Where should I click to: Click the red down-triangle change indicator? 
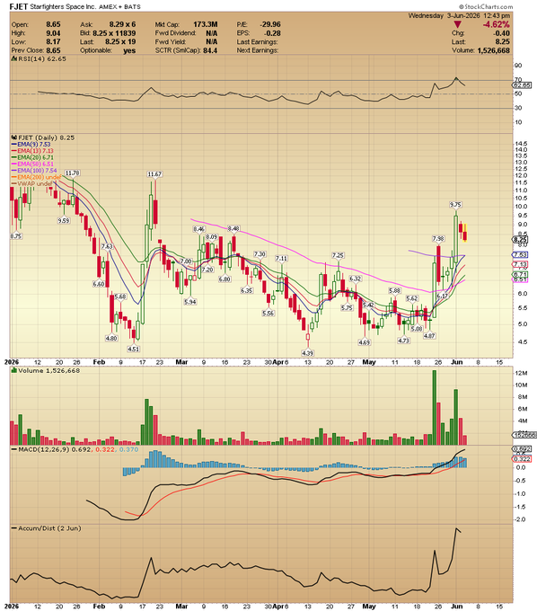(x=457, y=24)
